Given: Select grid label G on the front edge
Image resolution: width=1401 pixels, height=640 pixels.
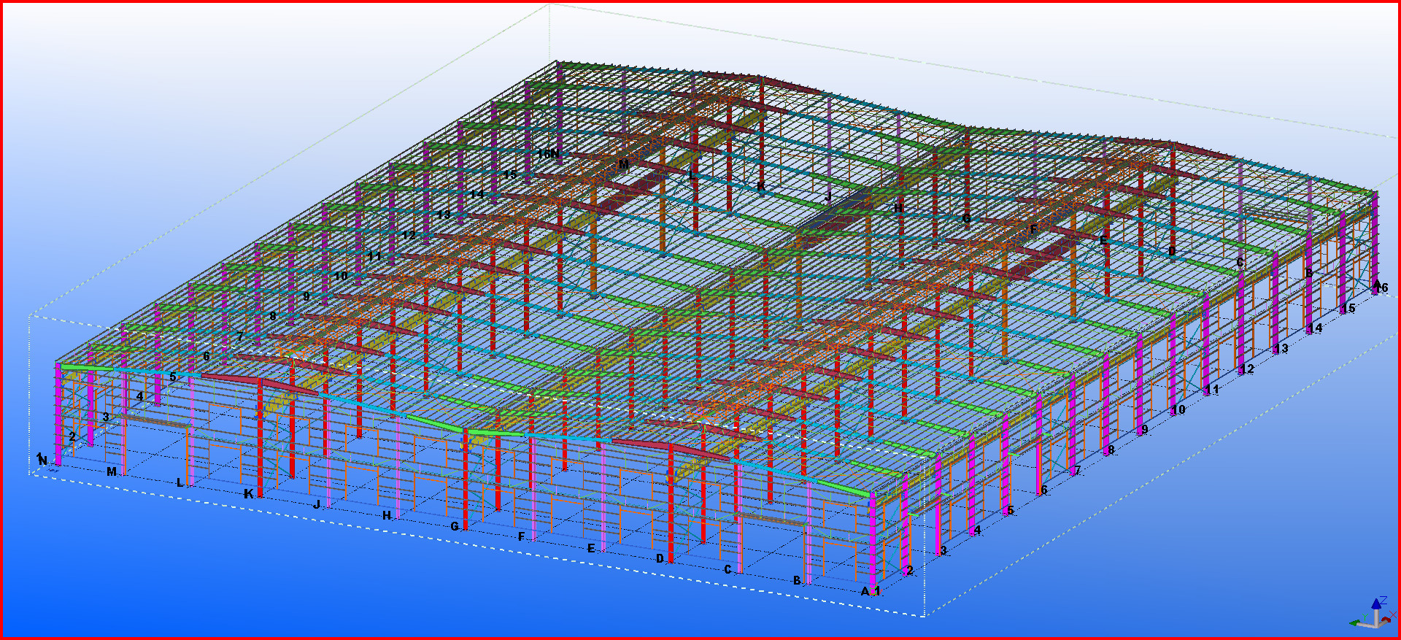Looking at the screenshot, I should (455, 526).
